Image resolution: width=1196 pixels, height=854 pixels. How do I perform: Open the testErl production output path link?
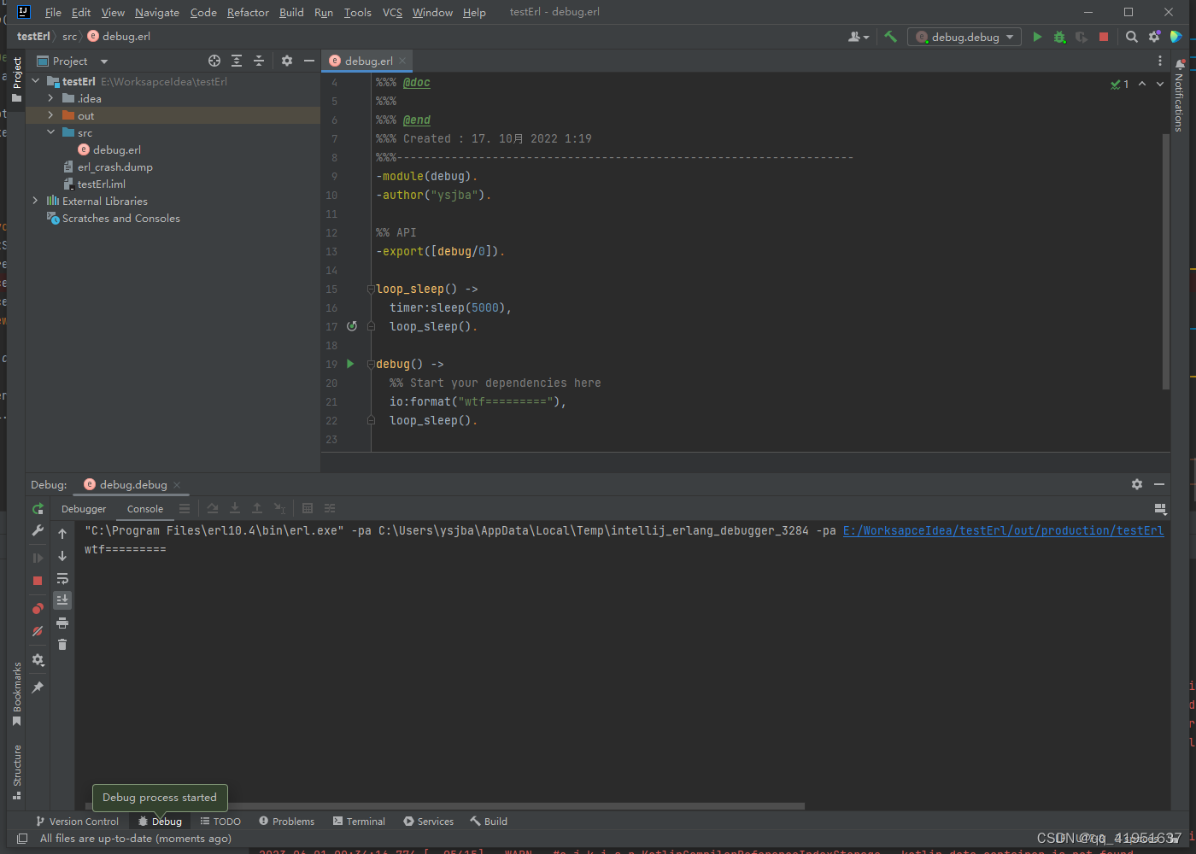pyautogui.click(x=1003, y=530)
